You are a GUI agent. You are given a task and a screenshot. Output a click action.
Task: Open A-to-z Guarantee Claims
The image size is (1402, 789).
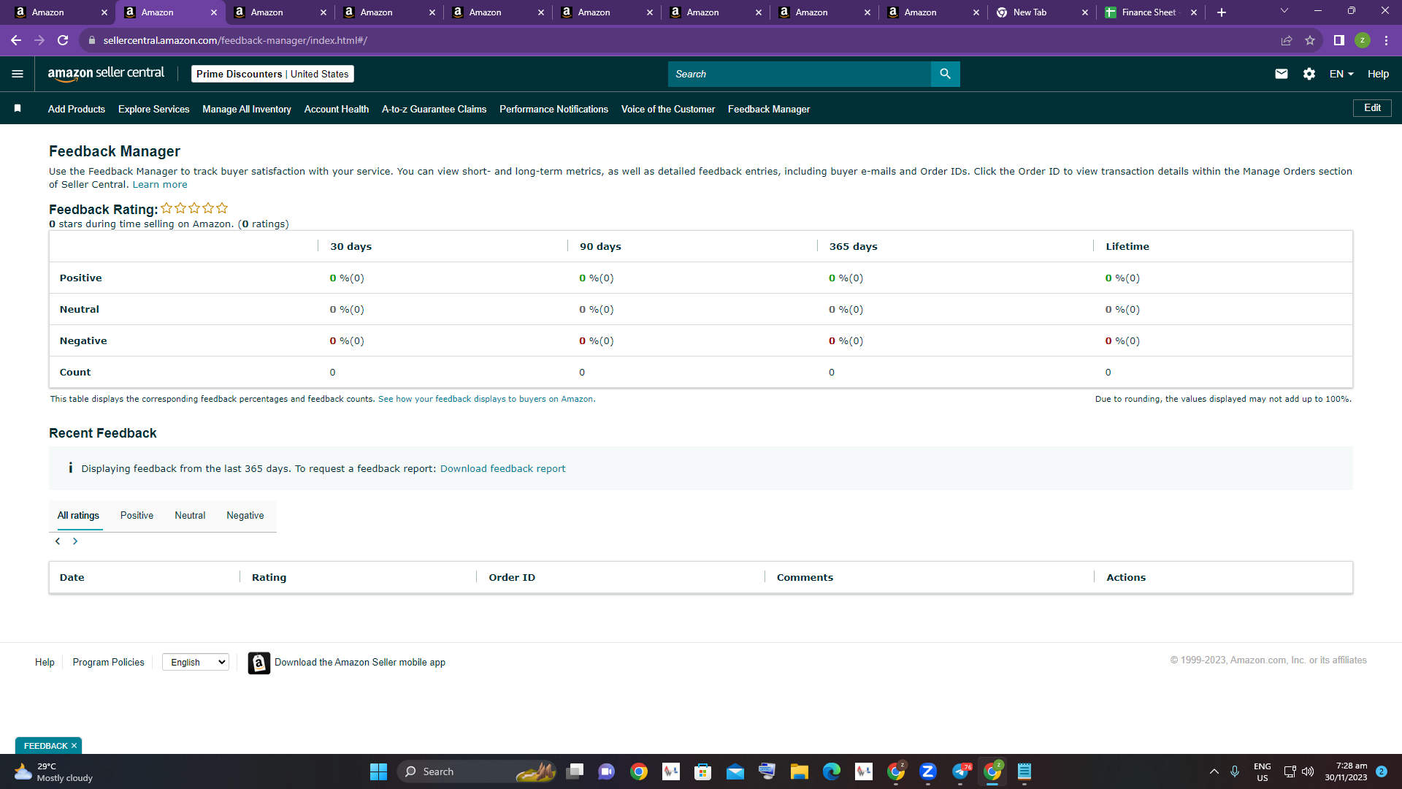click(x=434, y=109)
